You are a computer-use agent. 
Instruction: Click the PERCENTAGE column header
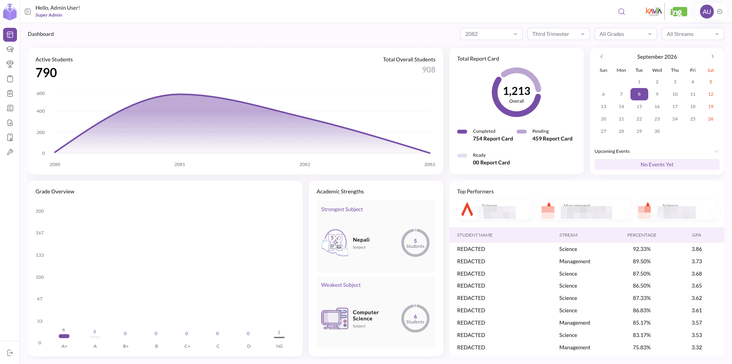click(x=642, y=235)
